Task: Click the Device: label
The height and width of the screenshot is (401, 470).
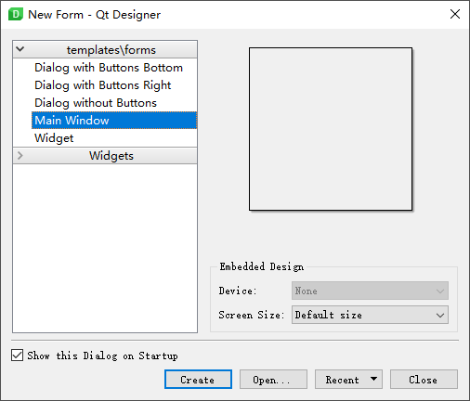Action: click(x=238, y=291)
